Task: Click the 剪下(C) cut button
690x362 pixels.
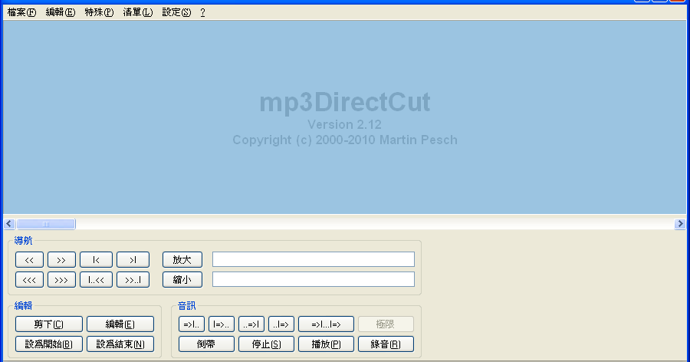Action: click(49, 324)
